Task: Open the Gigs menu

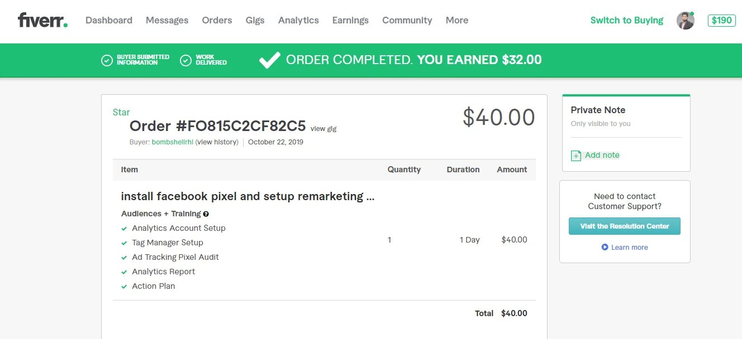Action: (255, 21)
